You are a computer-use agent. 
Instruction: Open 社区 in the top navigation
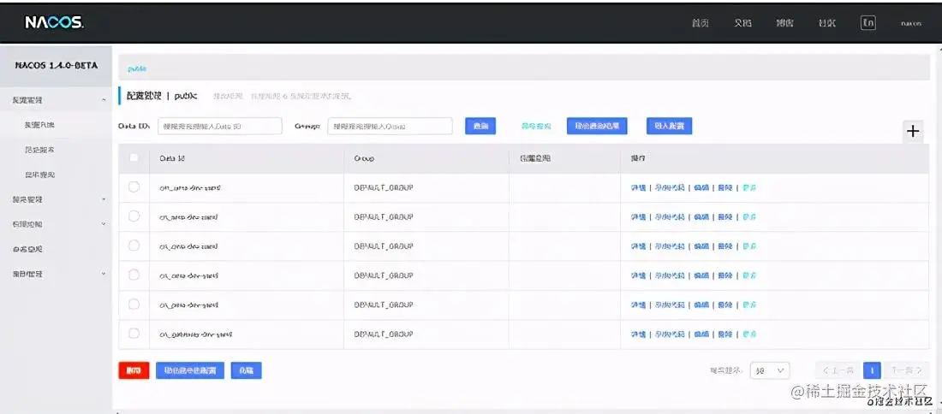(x=826, y=23)
